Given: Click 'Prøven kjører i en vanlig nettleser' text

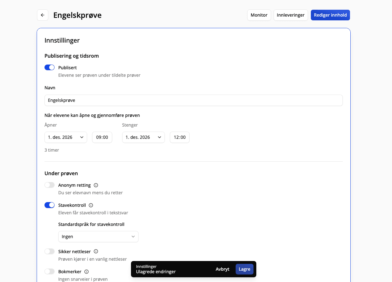Looking at the screenshot, I should click(92, 259).
